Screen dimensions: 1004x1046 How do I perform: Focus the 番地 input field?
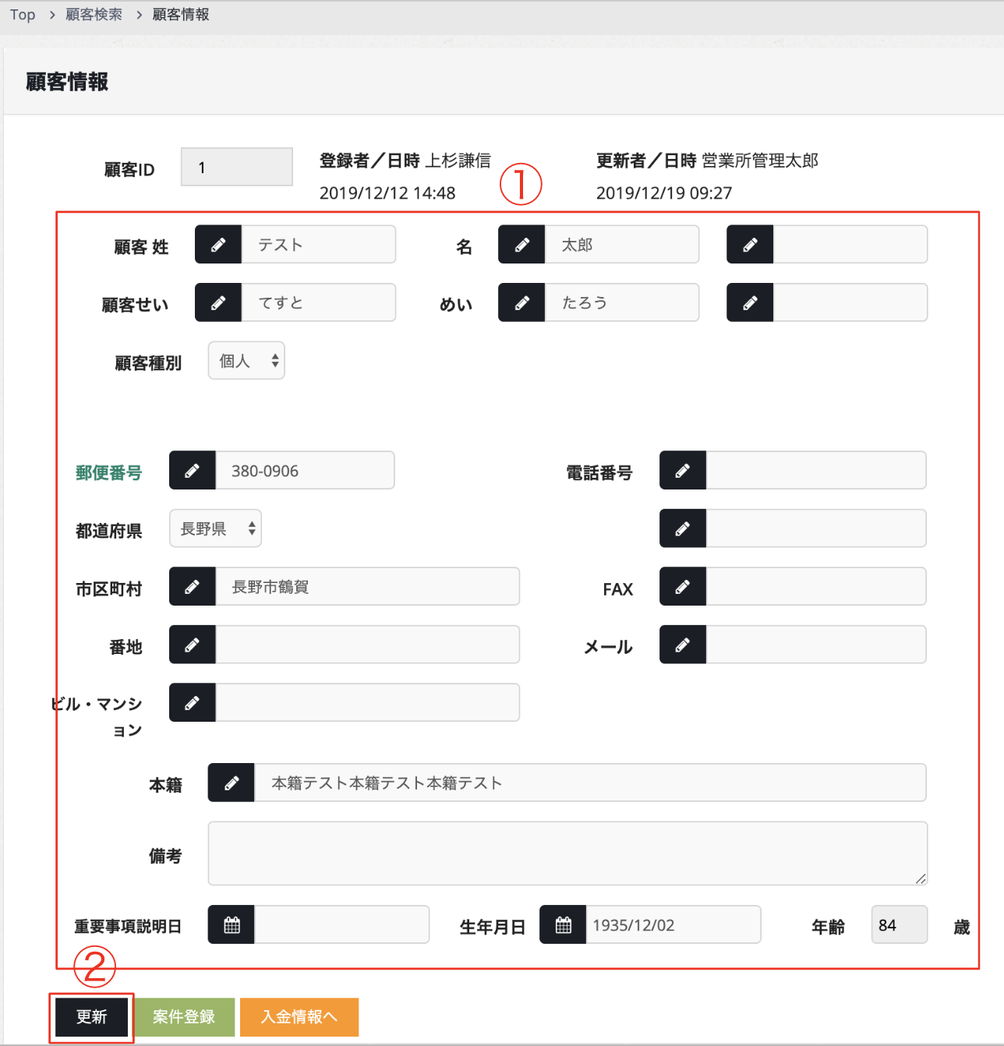coord(367,645)
